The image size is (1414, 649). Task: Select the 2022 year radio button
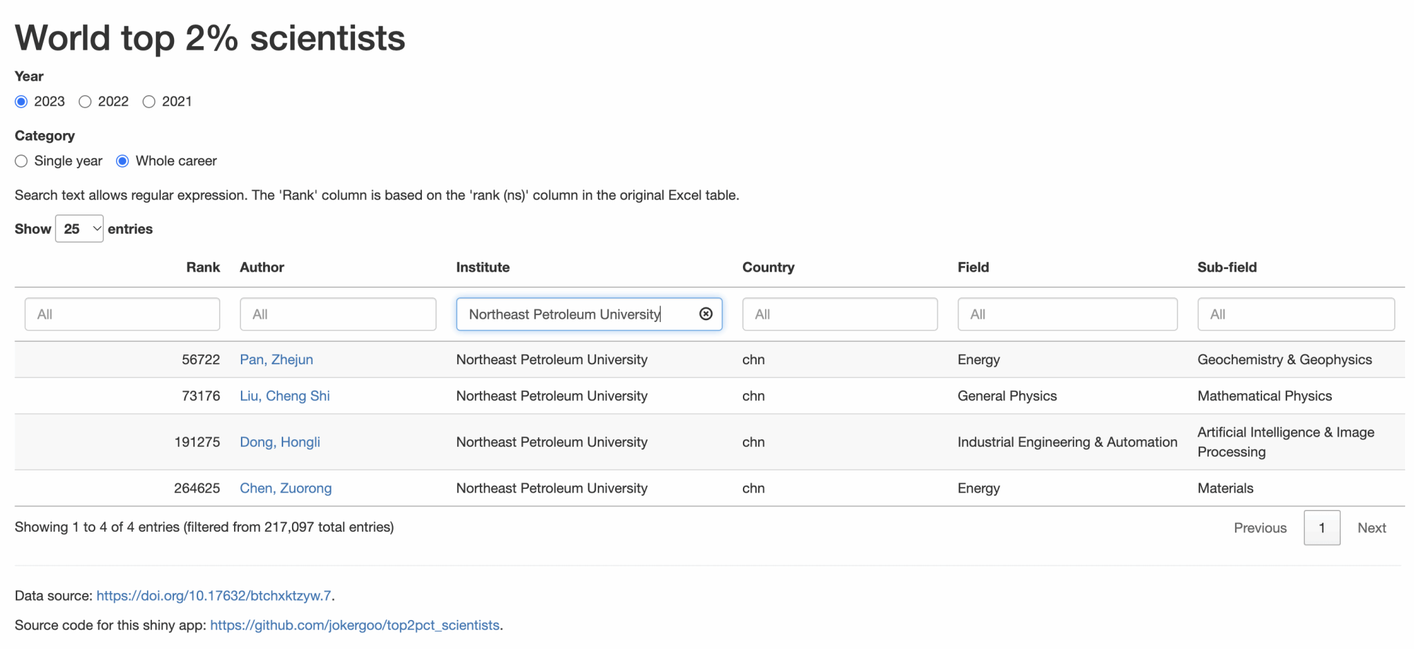coord(85,101)
